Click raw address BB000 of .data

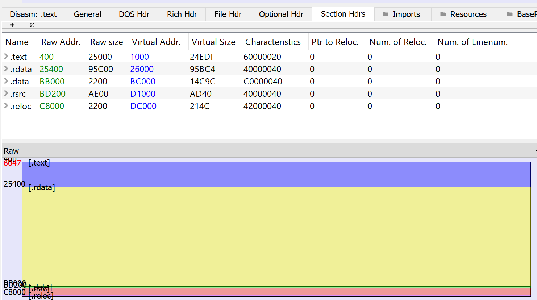[x=52, y=82]
